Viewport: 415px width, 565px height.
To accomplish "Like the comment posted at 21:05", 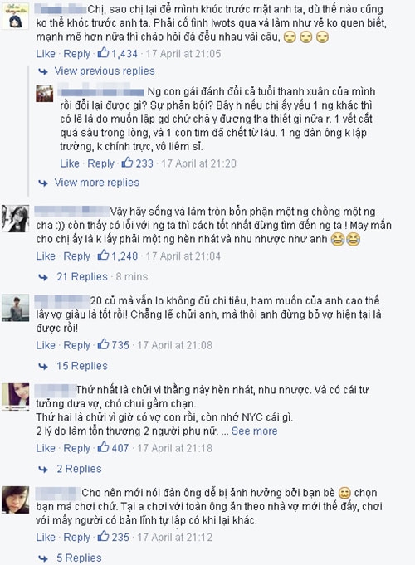I will (x=46, y=54).
